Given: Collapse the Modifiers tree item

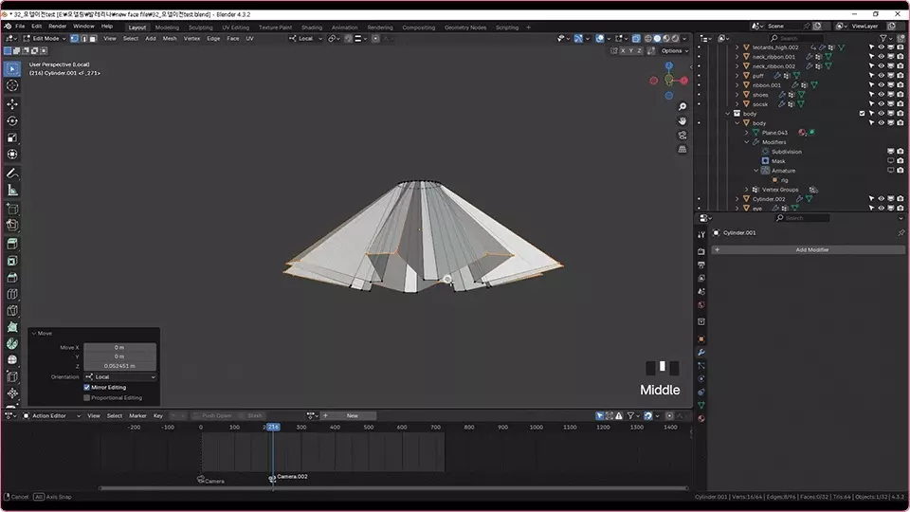Looking at the screenshot, I should (747, 142).
